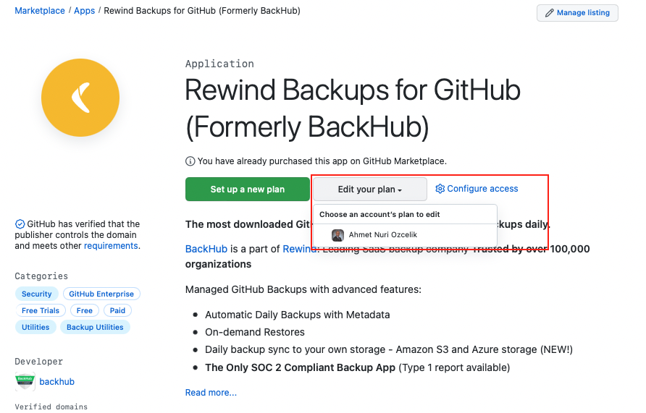Viewport: 646px width, 413px height.
Task: Click Ahmet Nuri Ozcelik's avatar
Action: (337, 235)
